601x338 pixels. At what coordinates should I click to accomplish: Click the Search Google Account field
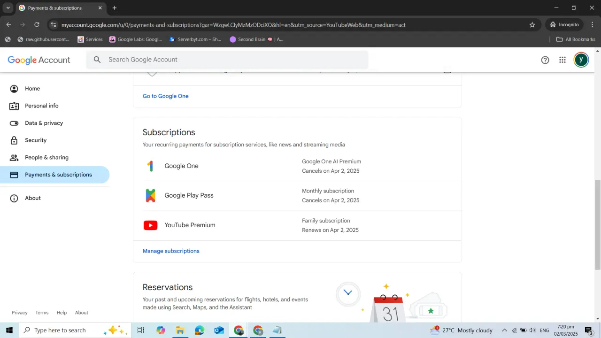pos(227,60)
